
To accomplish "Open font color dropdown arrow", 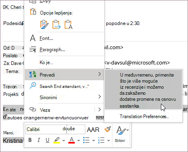I will (79, 140).
